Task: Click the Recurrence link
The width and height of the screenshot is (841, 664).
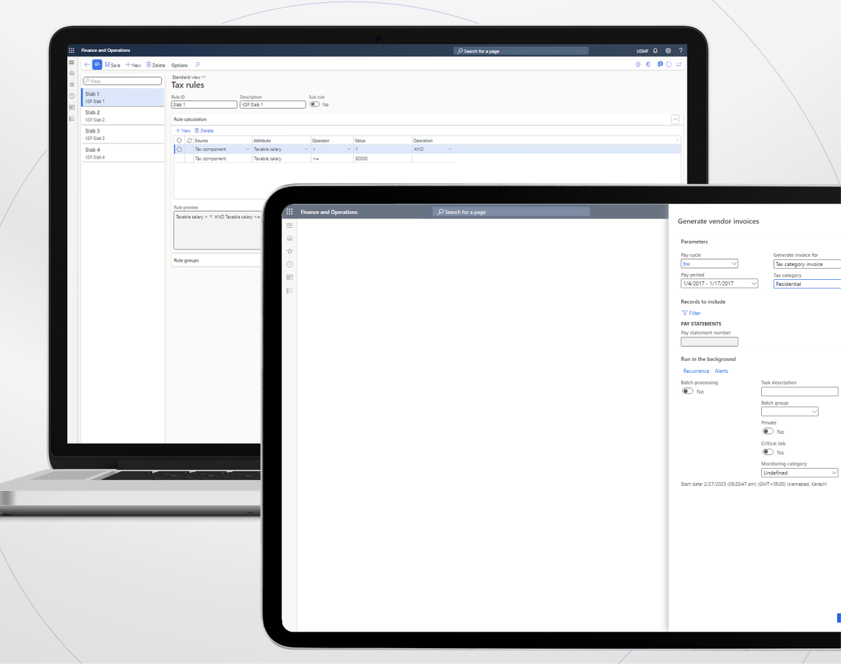Action: (x=696, y=371)
